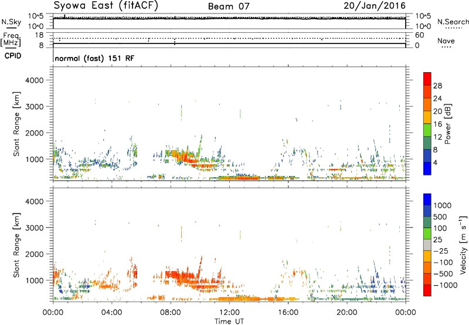Click the "16" label on power colorbar
The image size is (469, 325).
(x=437, y=124)
